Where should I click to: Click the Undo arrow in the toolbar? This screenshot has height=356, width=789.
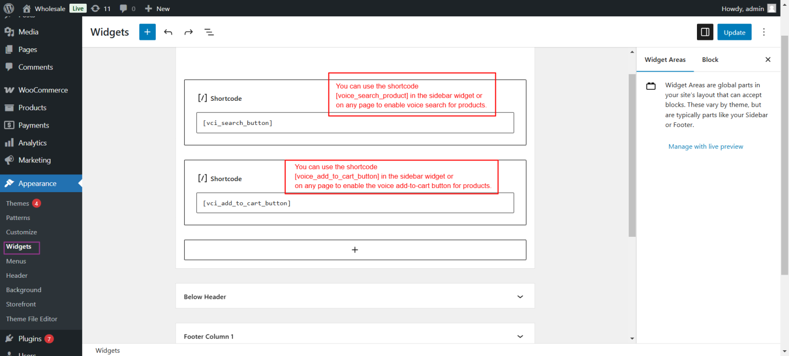[168, 32]
